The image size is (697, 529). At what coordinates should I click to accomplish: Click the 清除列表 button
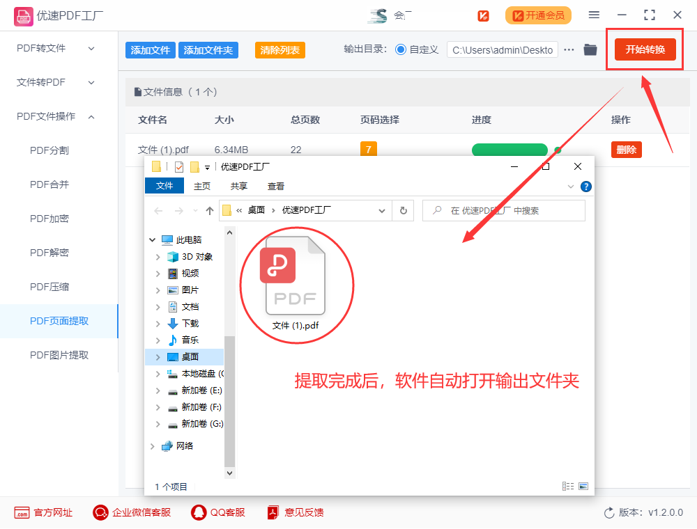click(x=280, y=50)
